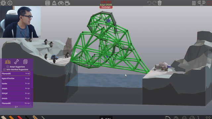This screenshot has height=119, width=212.
Task: Toggle the build grid icon
Action: point(48,3)
